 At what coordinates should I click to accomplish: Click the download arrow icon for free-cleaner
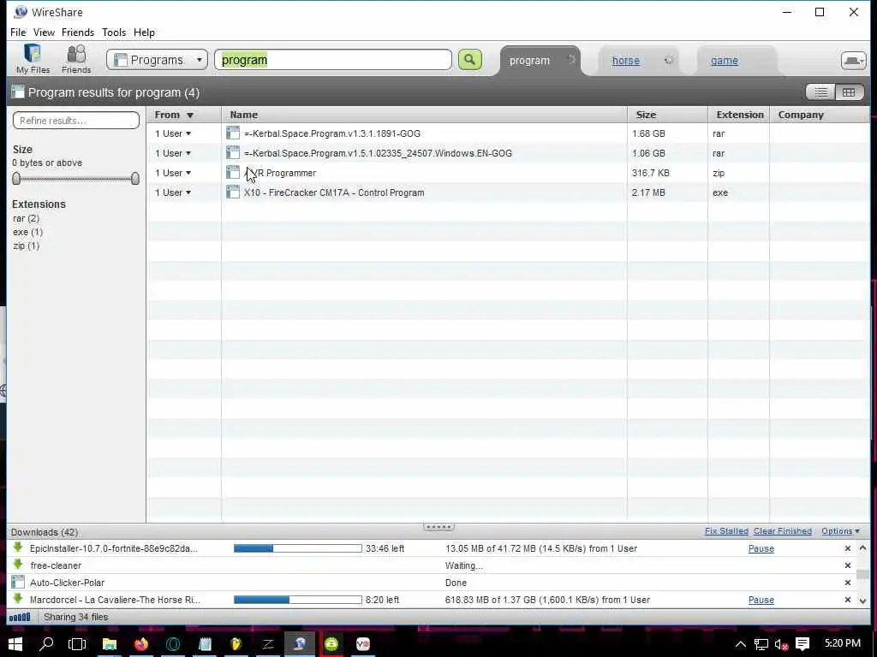pos(18,565)
